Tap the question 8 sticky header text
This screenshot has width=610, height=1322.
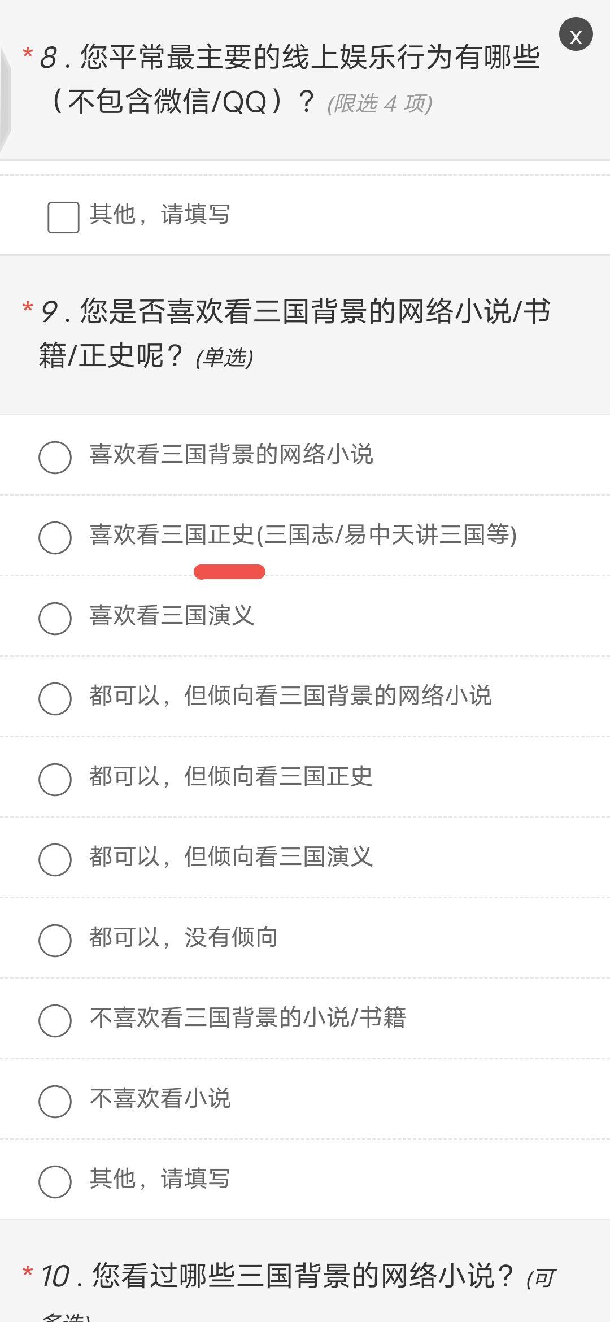click(x=289, y=79)
